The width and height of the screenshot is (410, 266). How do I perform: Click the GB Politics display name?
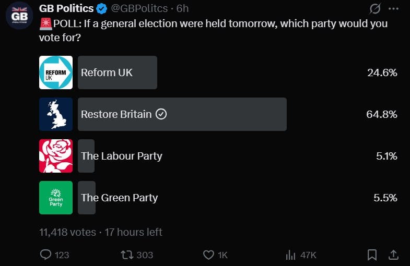pos(67,8)
